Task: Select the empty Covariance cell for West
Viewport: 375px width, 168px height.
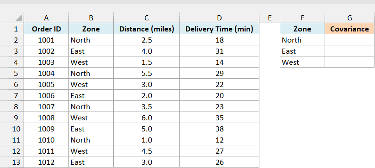Action: [350, 62]
